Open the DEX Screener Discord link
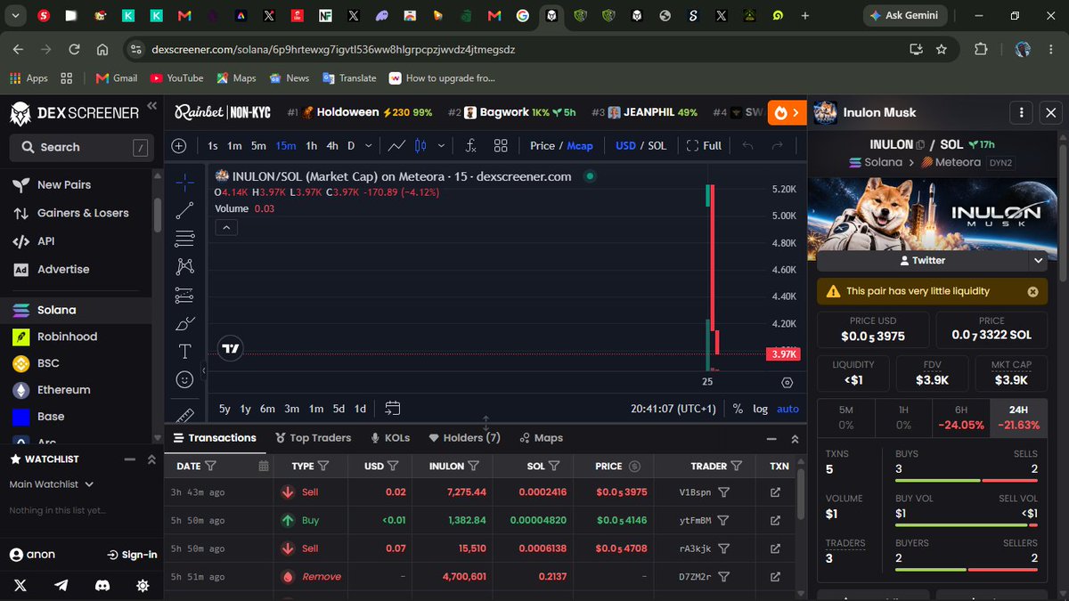 click(103, 585)
